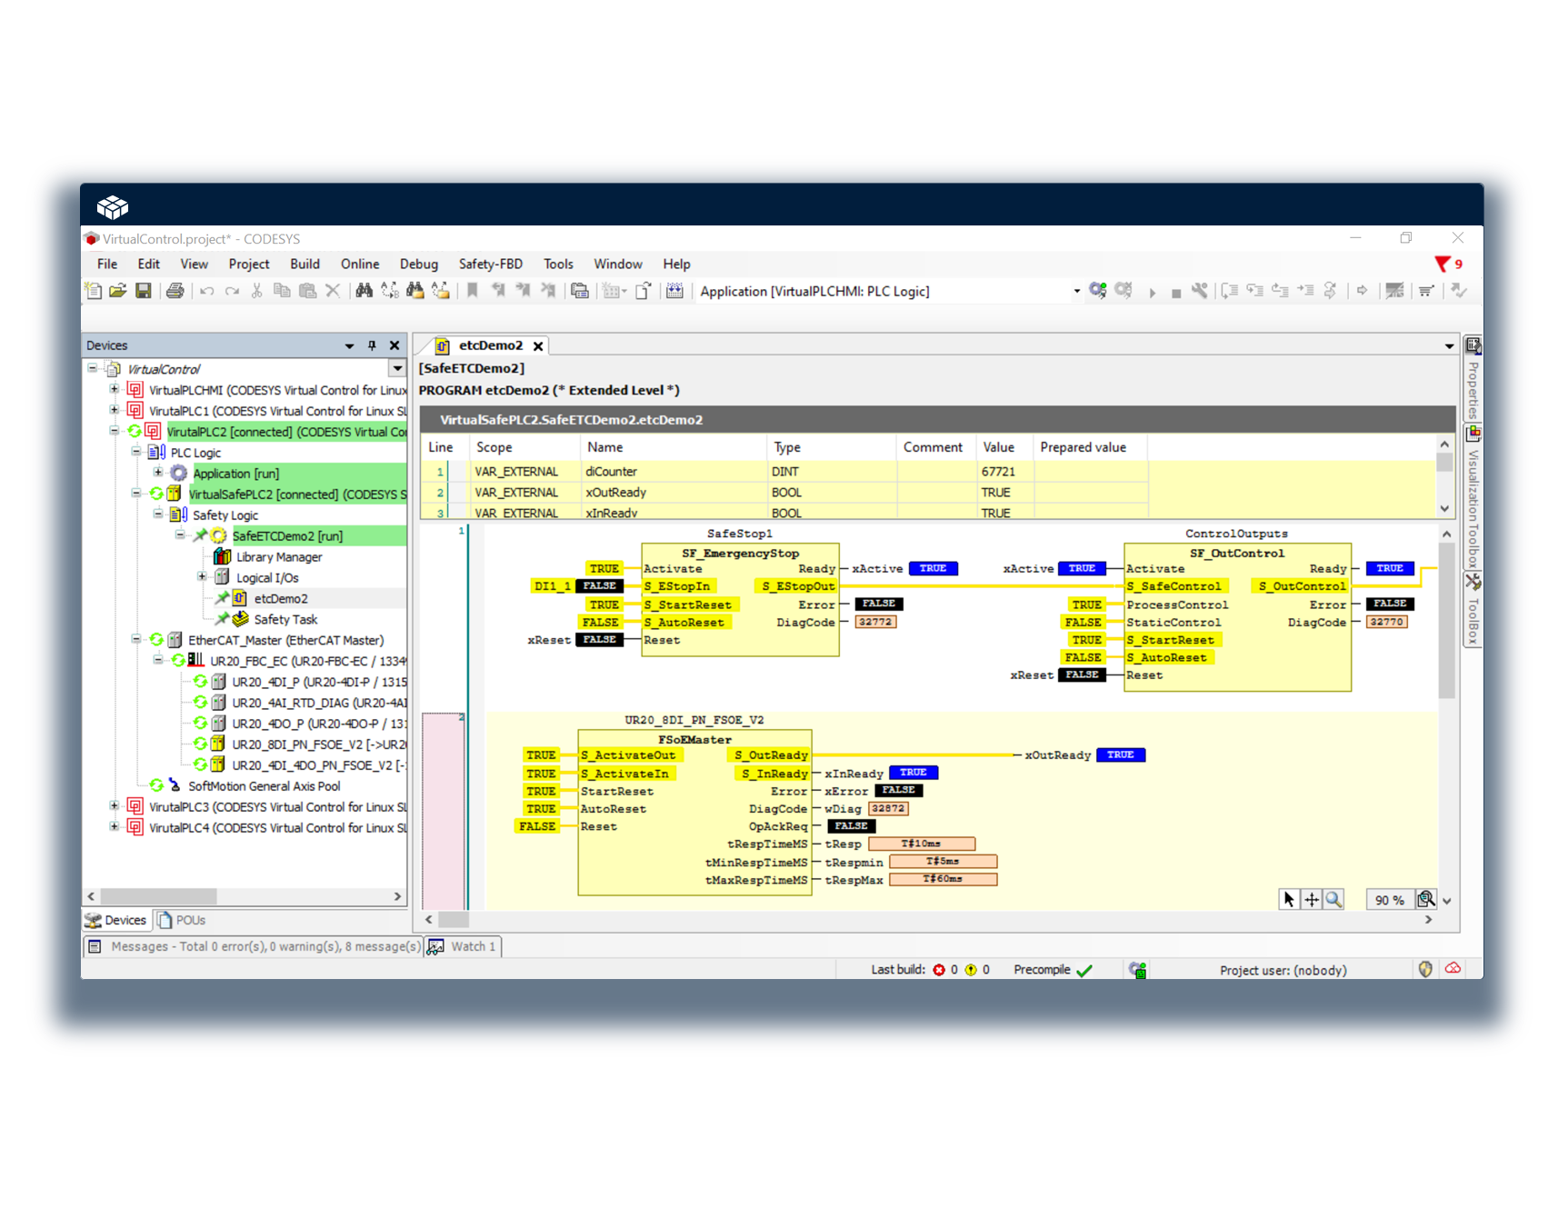1558x1209 pixels.
Task: Select Safety Task in the device tree
Action: click(285, 619)
